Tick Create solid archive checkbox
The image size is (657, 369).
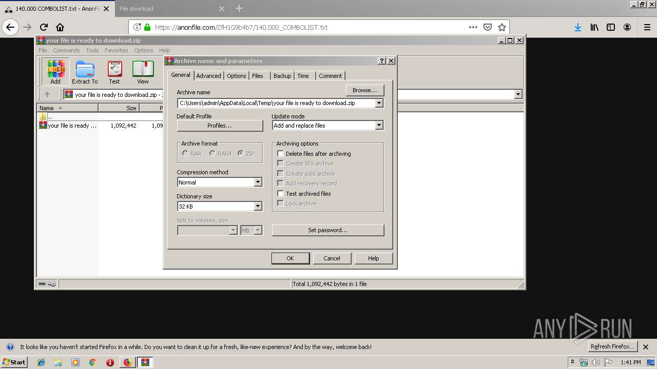tap(280, 173)
